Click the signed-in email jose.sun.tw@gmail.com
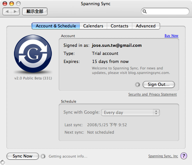 pyautogui.click(x=117, y=46)
